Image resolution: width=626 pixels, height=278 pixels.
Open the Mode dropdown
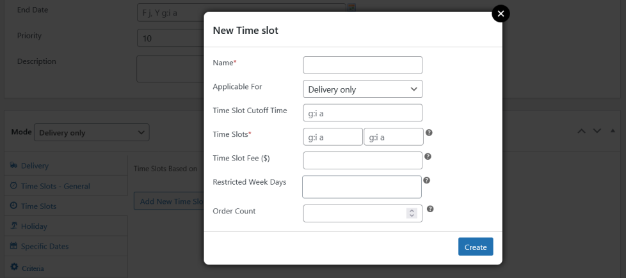tap(92, 133)
